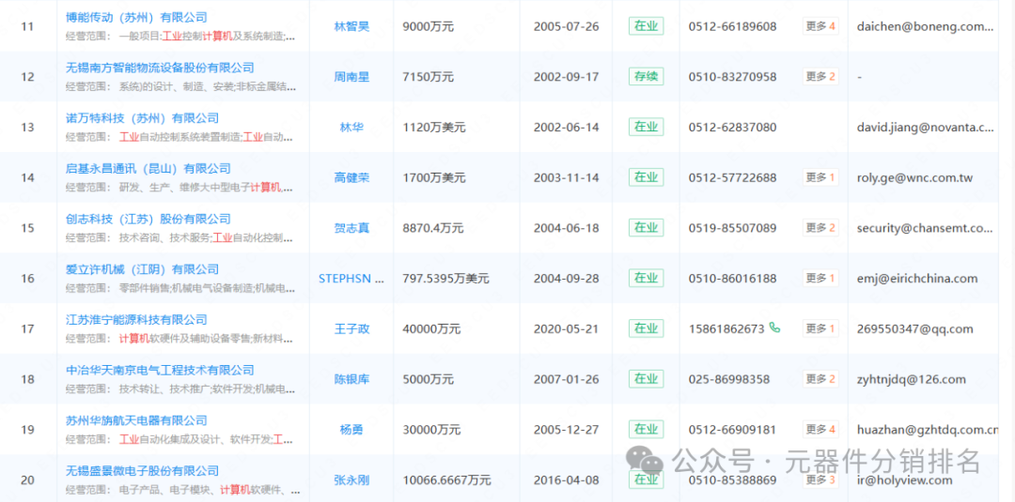1015x502 pixels.
Task: Select phone number 0510-86016188
Action: click(x=732, y=279)
